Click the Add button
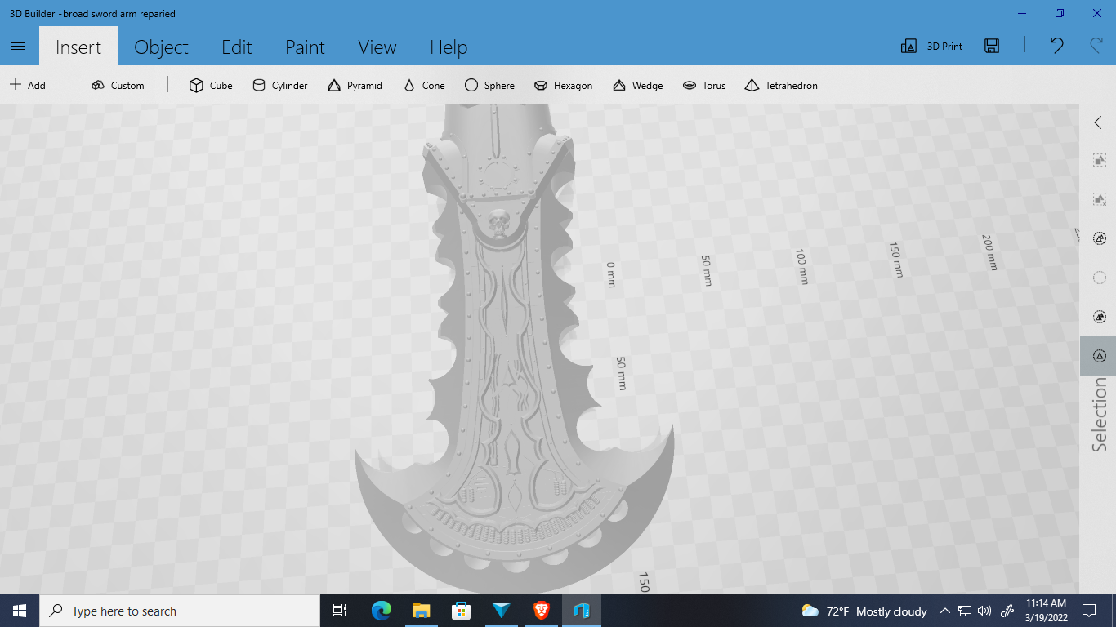The image size is (1116, 627). 28,85
